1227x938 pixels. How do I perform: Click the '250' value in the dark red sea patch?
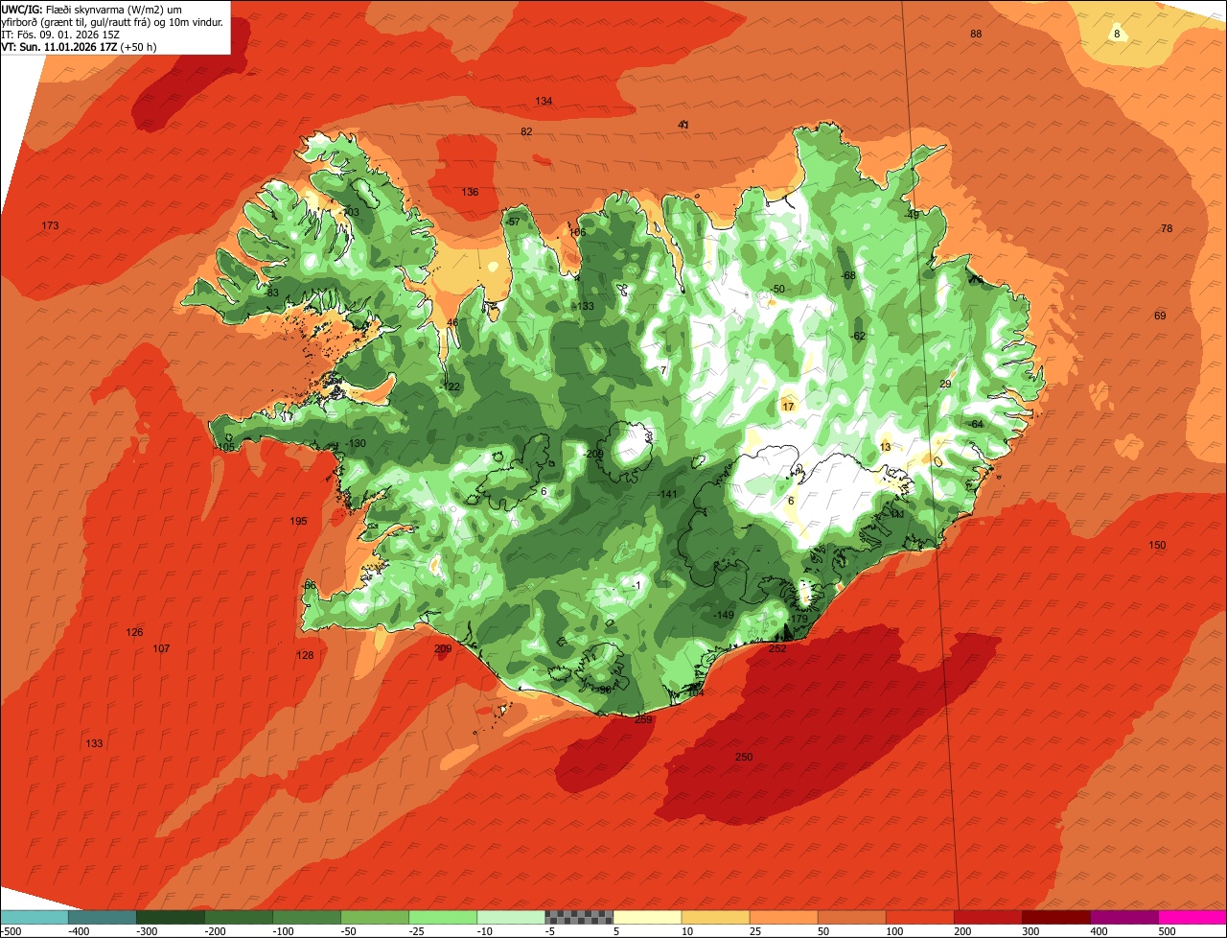pos(744,757)
